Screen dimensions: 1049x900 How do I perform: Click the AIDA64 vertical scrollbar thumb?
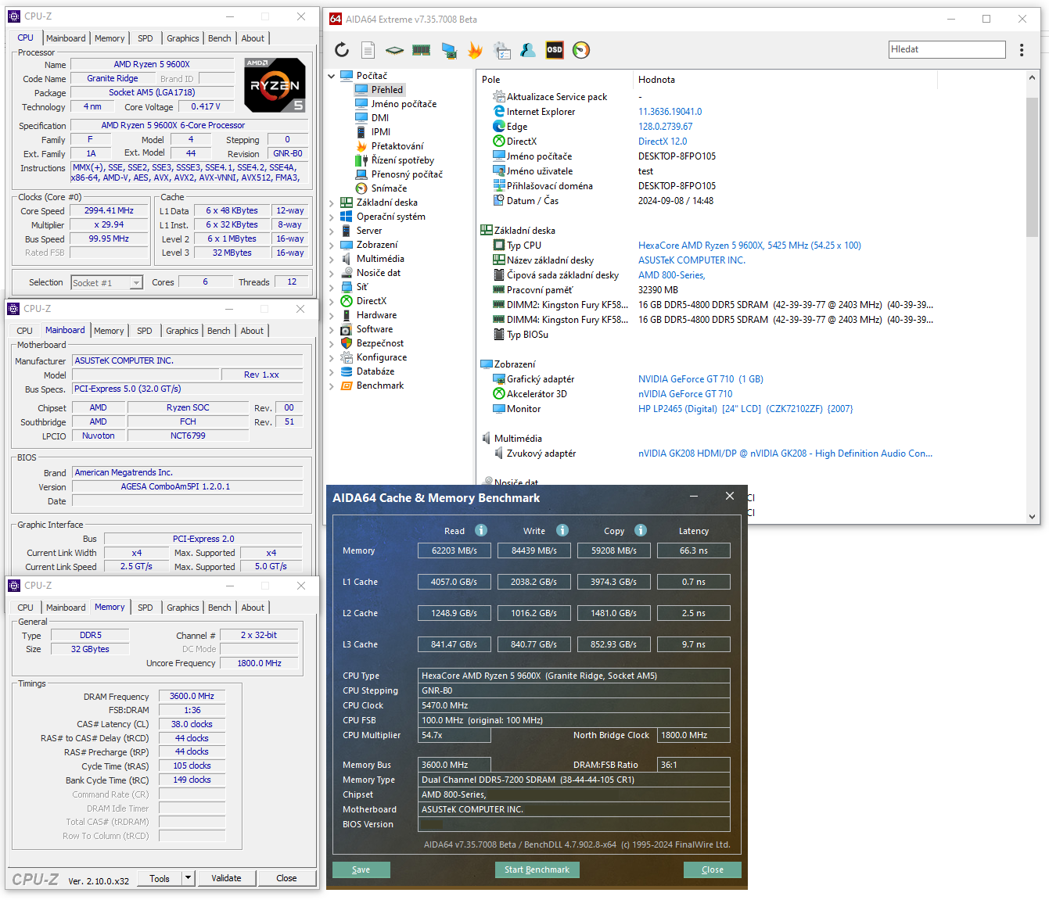pyautogui.click(x=1032, y=167)
